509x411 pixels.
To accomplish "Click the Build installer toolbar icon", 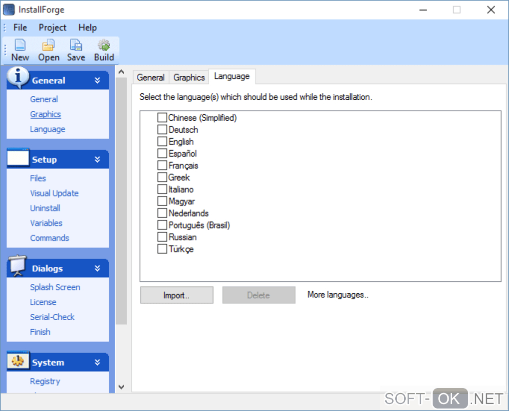I will click(104, 45).
